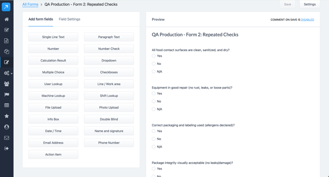The height and width of the screenshot is (177, 329).
Task: Go to All Forms breadcrumb link
Action: 30,4
